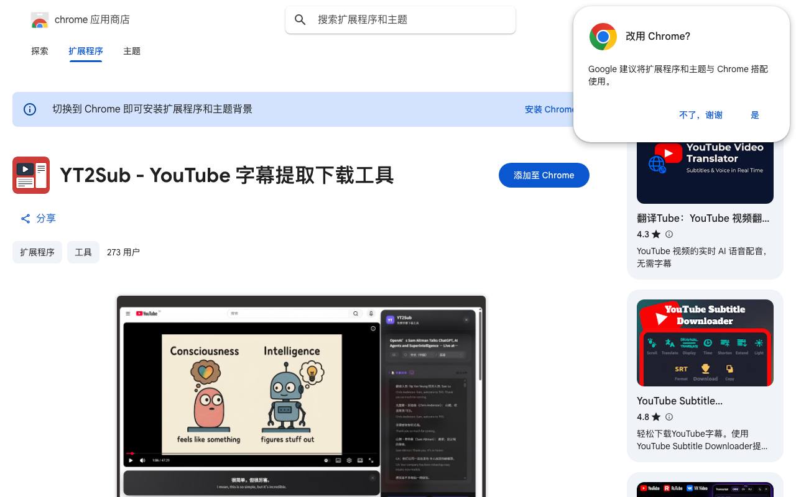Image resolution: width=796 pixels, height=497 pixels.
Task: Open YouTube Subtitle Downloader thumbnail
Action: (x=705, y=343)
